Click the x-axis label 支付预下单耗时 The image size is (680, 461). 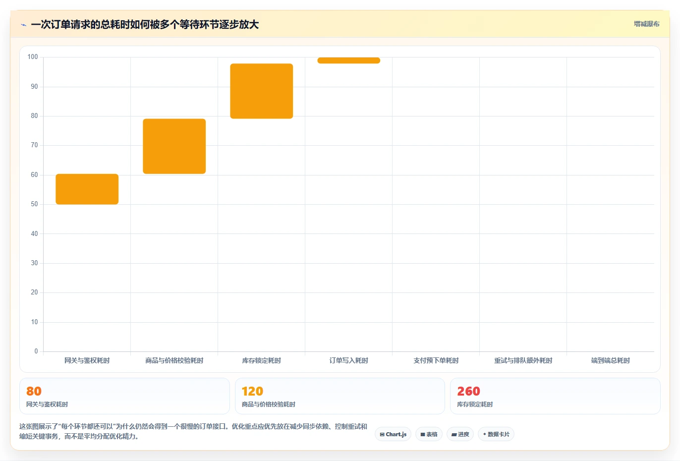(x=436, y=360)
